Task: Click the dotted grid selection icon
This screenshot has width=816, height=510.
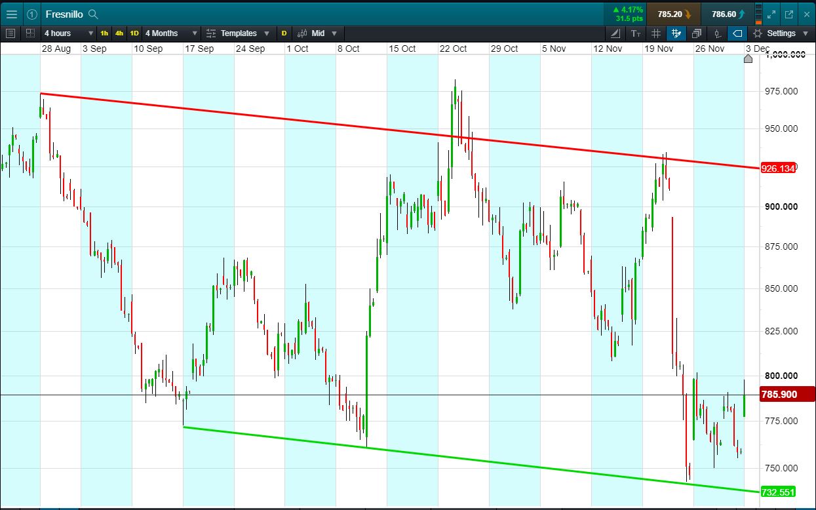Action: tap(30, 33)
